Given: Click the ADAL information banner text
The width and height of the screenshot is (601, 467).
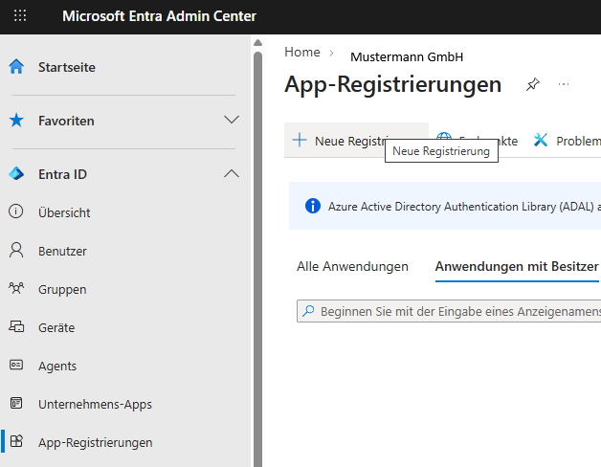Looking at the screenshot, I should (x=464, y=207).
